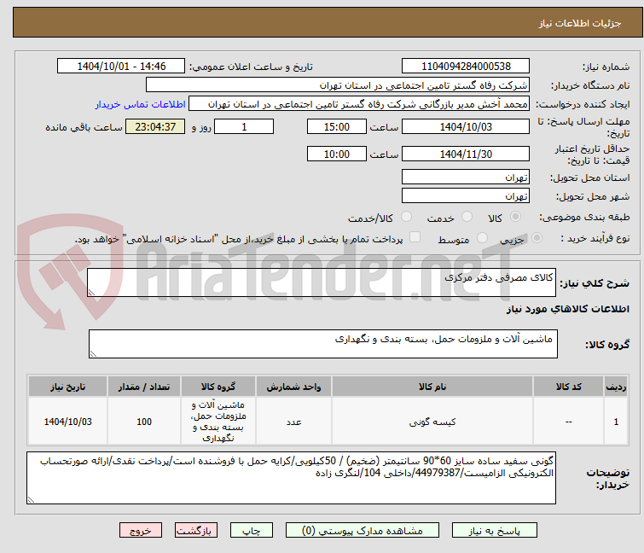The width and height of the screenshot is (644, 553).
Task: Click the اطلاعات کالاهای مورد نیاز heading
Action: 567,309
